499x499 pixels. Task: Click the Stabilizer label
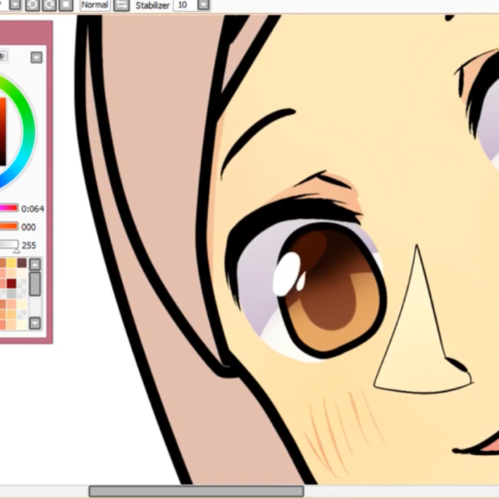coord(152,6)
